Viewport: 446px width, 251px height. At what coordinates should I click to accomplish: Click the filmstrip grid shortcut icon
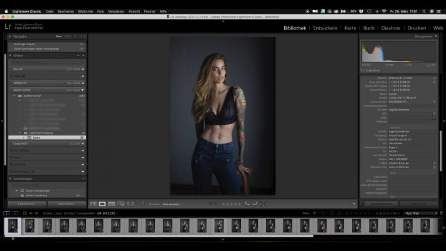point(24,213)
